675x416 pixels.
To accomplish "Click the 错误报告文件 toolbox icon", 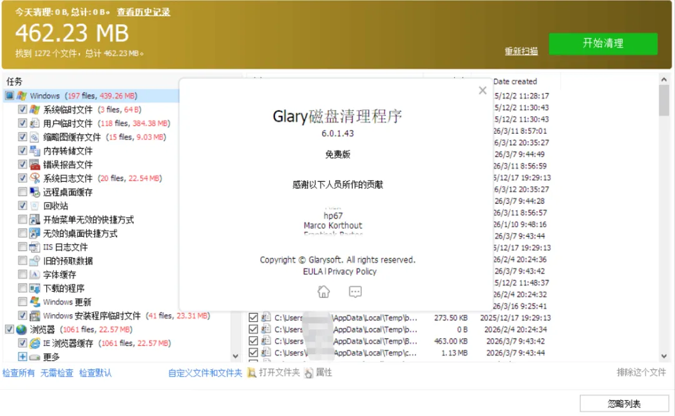I will 35,164.
